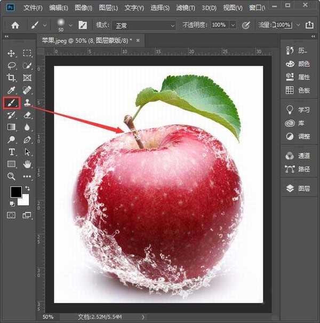This screenshot has height=323, width=320.
Task: Choose the Clone Stamp tool
Action: 27,102
